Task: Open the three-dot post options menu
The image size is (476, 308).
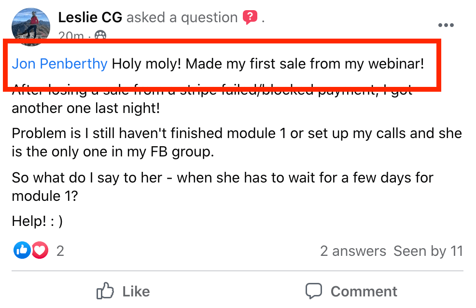Action: click(x=446, y=25)
